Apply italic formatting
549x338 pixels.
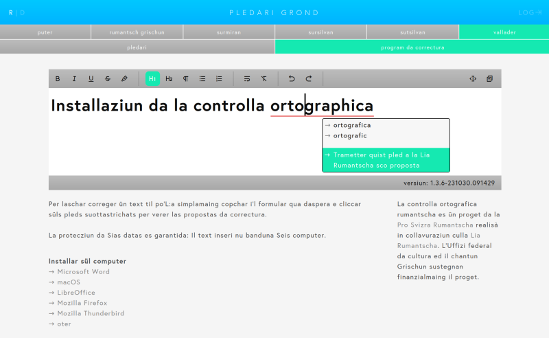(74, 79)
